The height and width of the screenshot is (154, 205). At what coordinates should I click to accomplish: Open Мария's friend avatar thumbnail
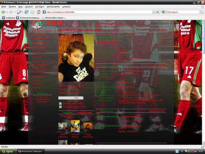[63, 126]
